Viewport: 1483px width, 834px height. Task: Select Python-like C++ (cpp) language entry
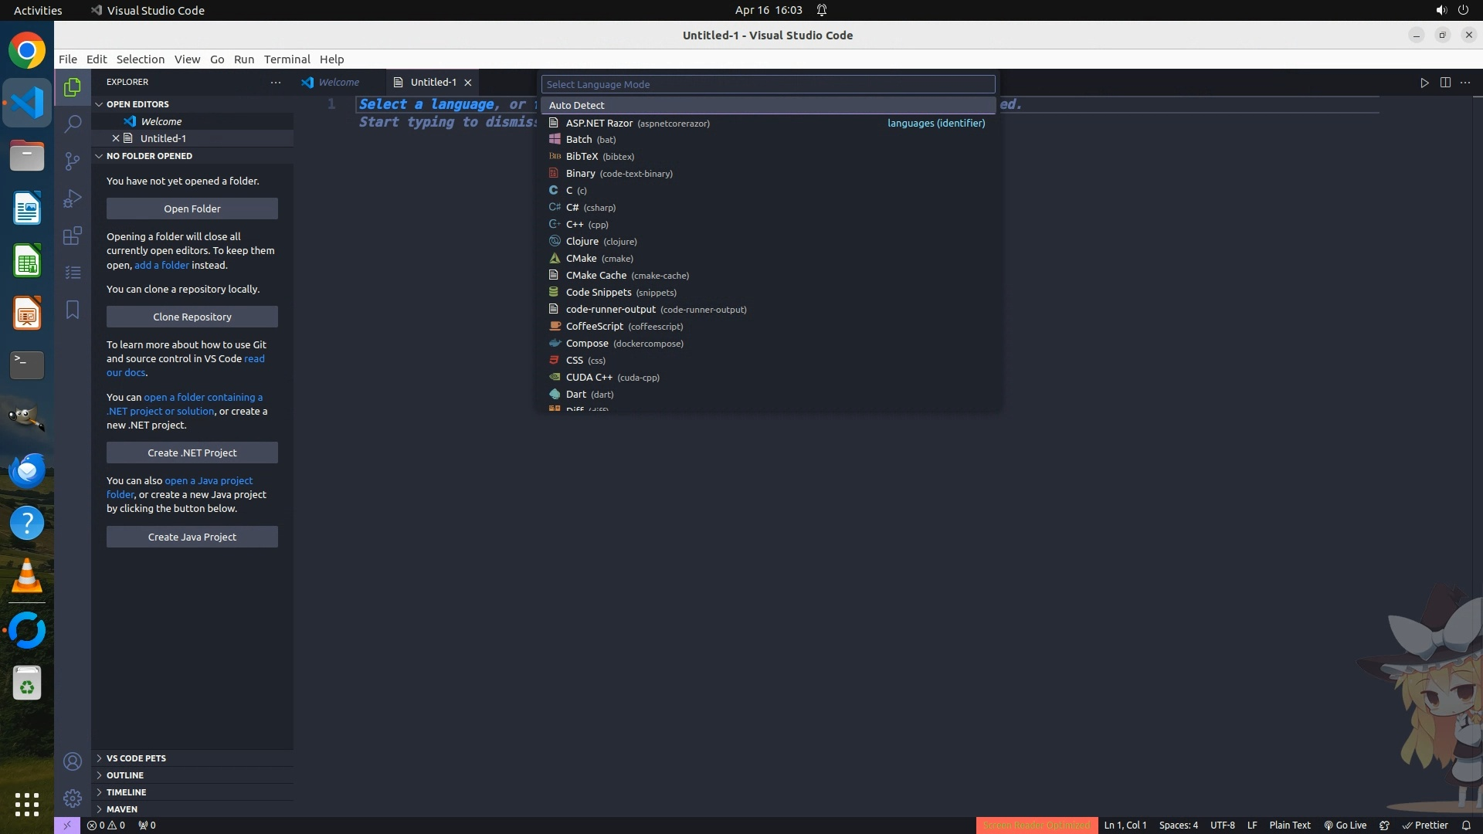pos(587,225)
